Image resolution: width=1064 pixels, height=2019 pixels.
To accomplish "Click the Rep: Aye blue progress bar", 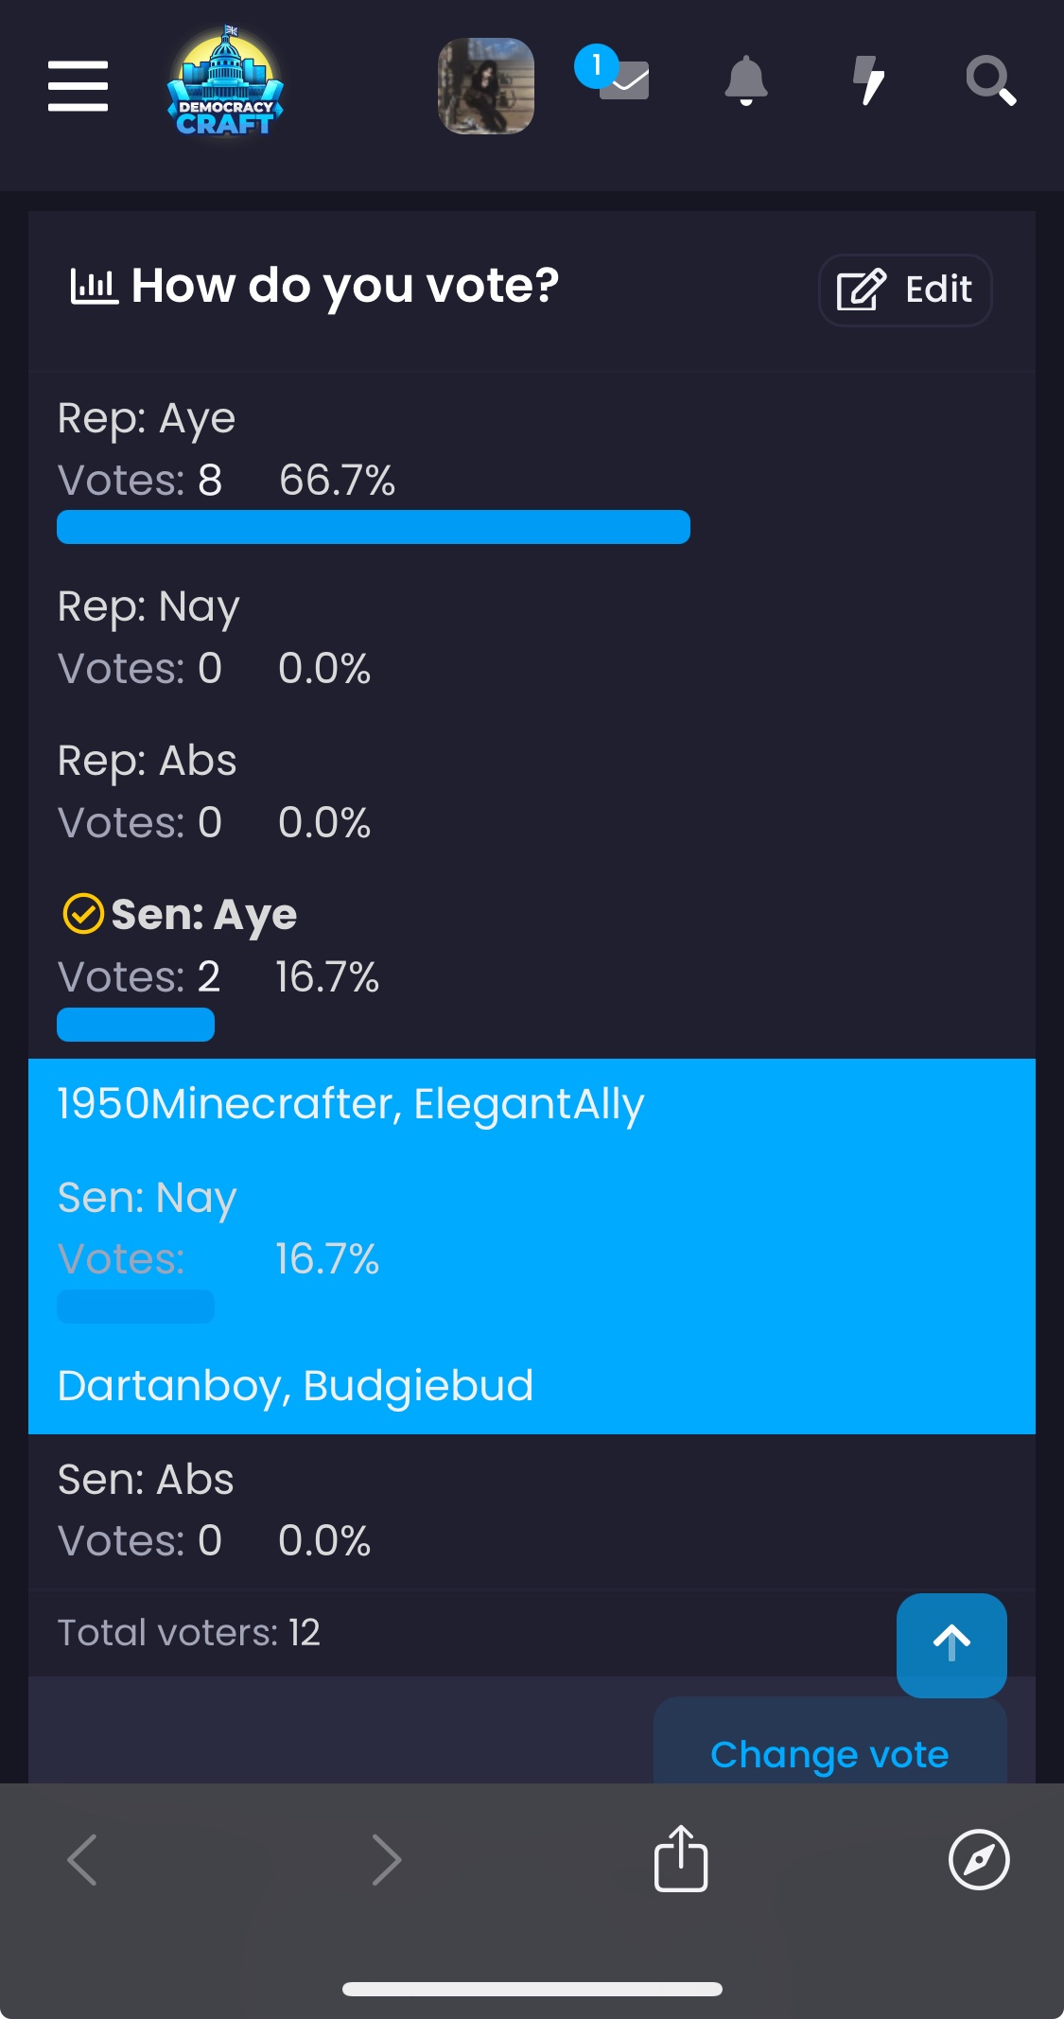I will point(374,527).
